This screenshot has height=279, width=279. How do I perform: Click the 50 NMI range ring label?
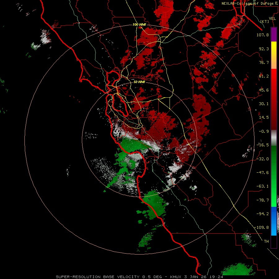click(139, 82)
